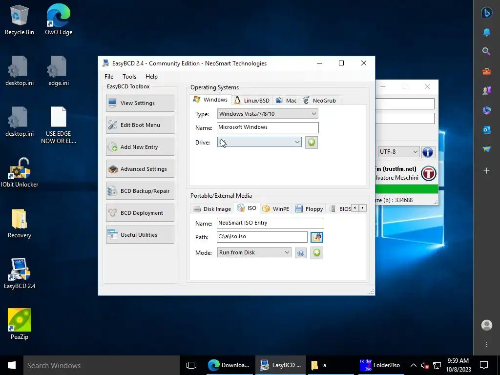Open the Windows Start button
The image size is (500, 375).
click(12, 365)
